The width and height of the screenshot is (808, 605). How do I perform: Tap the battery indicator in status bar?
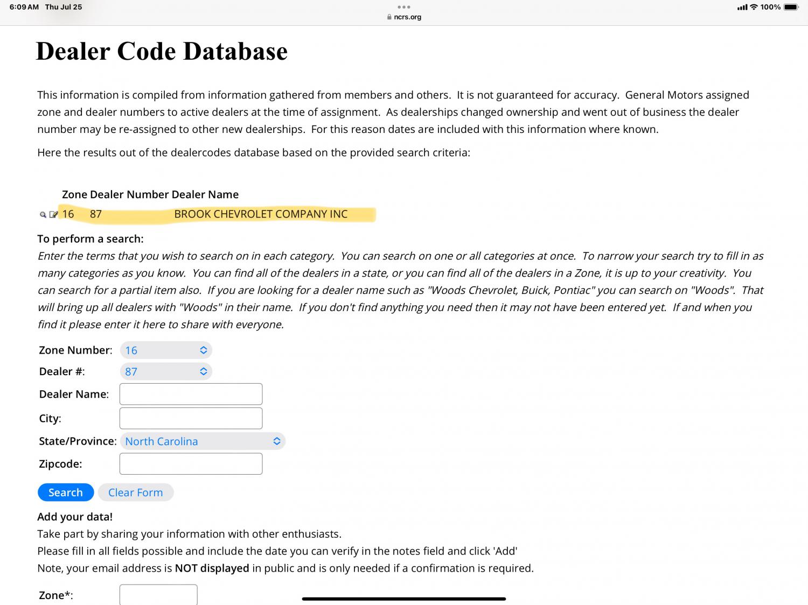(791, 7)
